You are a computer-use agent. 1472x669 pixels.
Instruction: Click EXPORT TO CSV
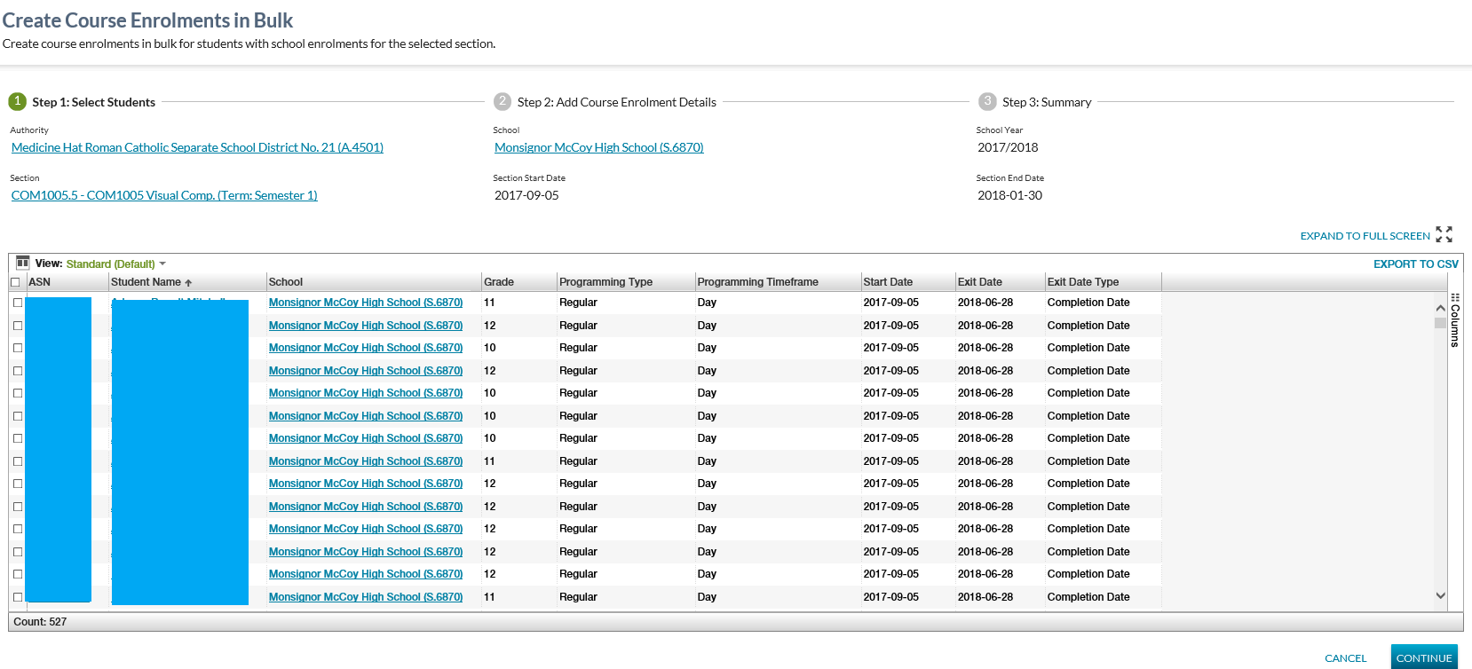[1415, 264]
